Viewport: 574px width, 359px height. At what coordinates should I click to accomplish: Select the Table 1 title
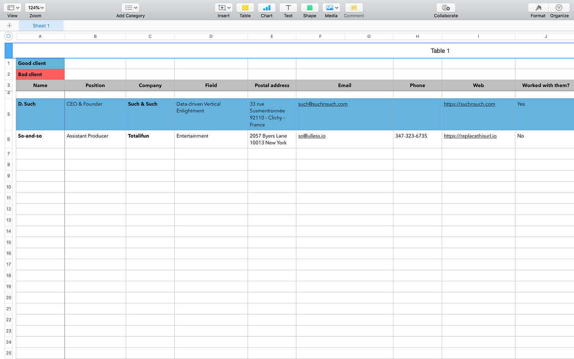(x=440, y=51)
